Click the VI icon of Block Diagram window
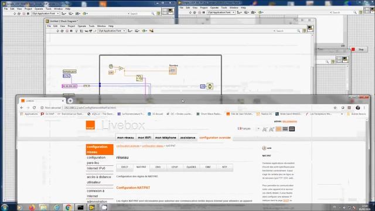375x211 pixels. coord(310,29)
